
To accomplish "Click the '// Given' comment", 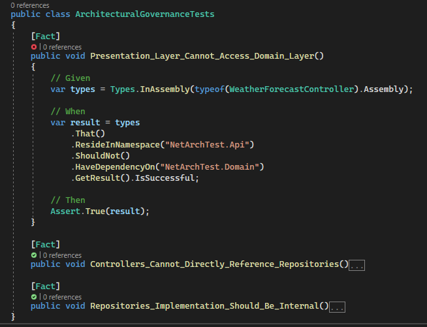I will pyautogui.click(x=71, y=78).
